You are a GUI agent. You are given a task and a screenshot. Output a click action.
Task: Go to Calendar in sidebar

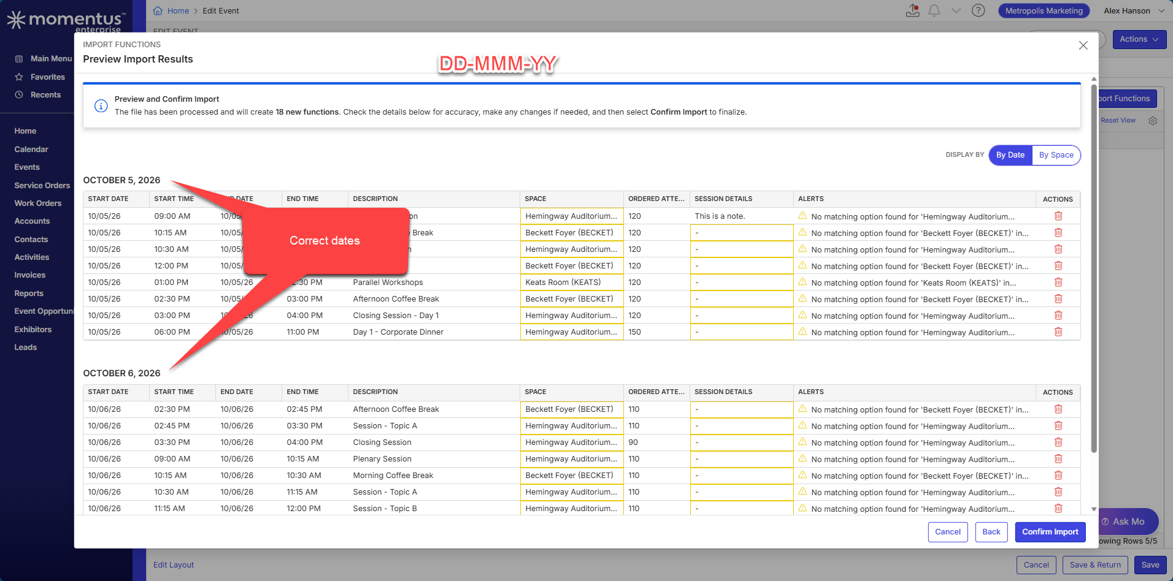pos(31,150)
